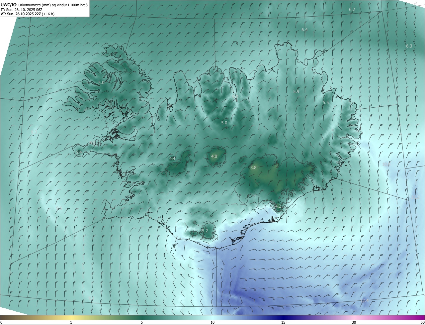Click the map value 5.2
Screen dimensions: 425x325
pos(205,231)
